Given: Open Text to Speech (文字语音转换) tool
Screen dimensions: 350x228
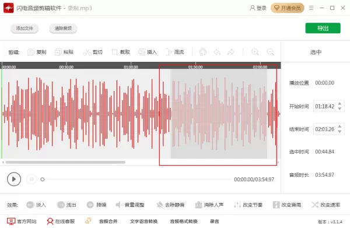Looking at the screenshot, I should 143,222.
